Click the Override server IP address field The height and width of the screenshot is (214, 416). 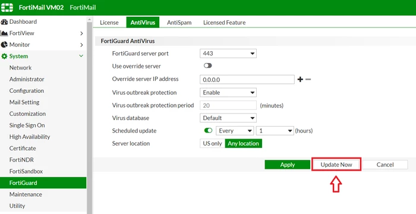[247, 80]
